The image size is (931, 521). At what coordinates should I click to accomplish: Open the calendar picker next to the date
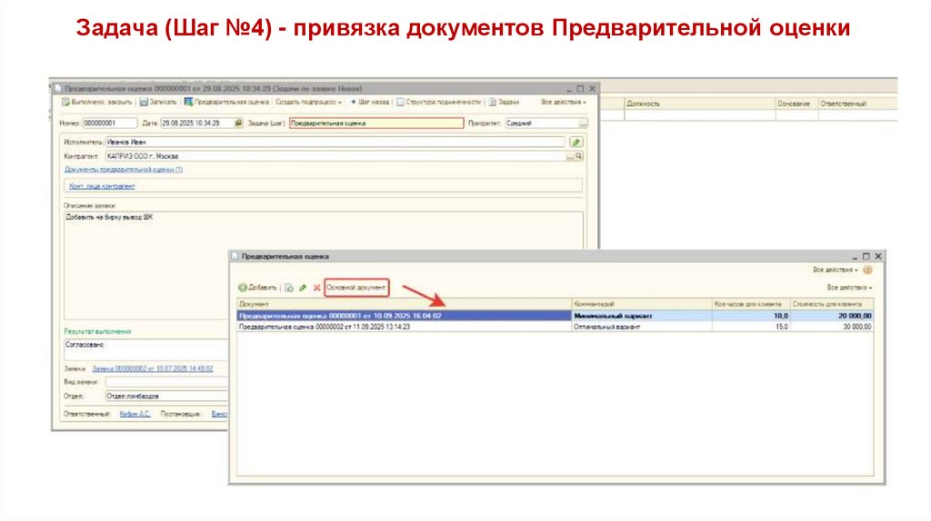click(238, 123)
